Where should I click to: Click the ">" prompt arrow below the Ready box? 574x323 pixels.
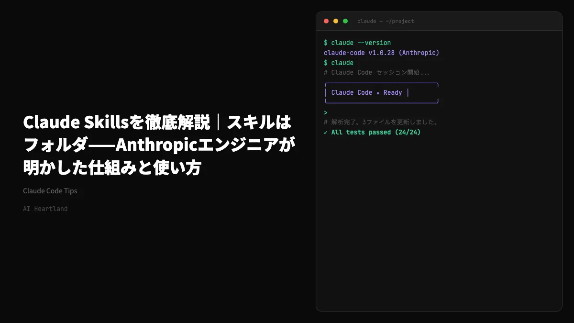[326, 112]
